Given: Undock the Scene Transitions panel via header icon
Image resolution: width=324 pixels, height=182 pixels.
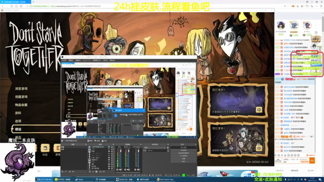Looking at the screenshot, I should 168,144.
